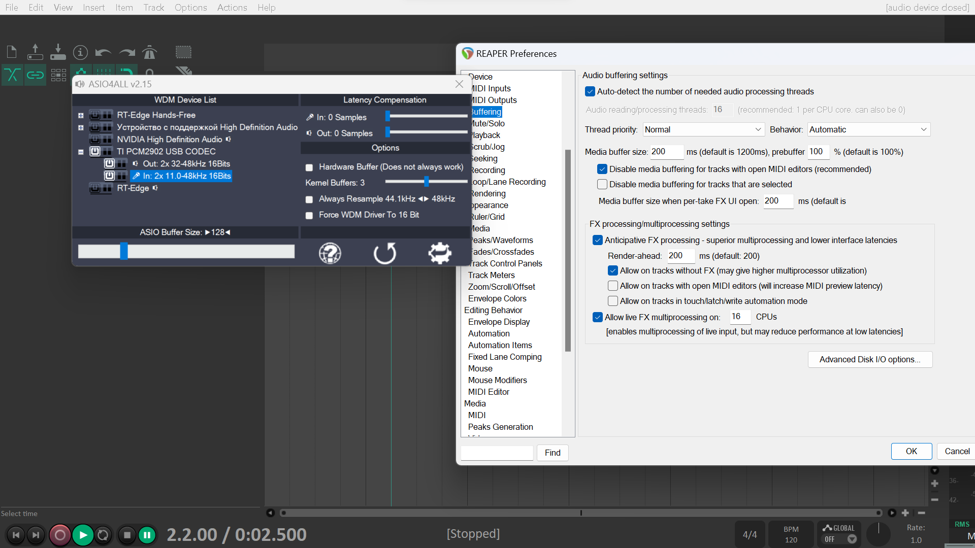Select Track Meters preferences page

click(x=491, y=275)
